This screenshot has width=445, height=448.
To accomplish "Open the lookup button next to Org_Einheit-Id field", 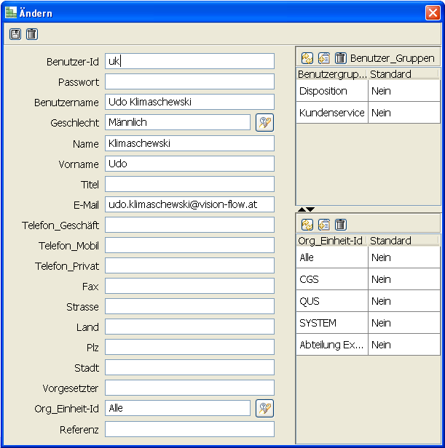I will click(x=264, y=408).
